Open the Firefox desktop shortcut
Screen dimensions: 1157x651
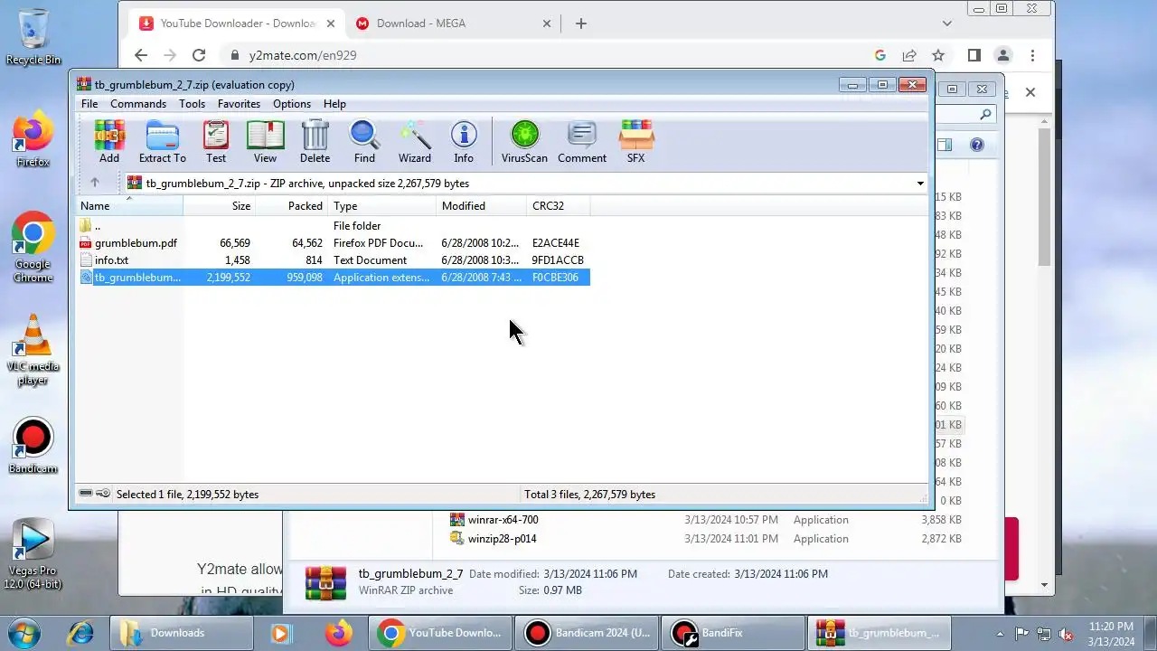coord(33,139)
